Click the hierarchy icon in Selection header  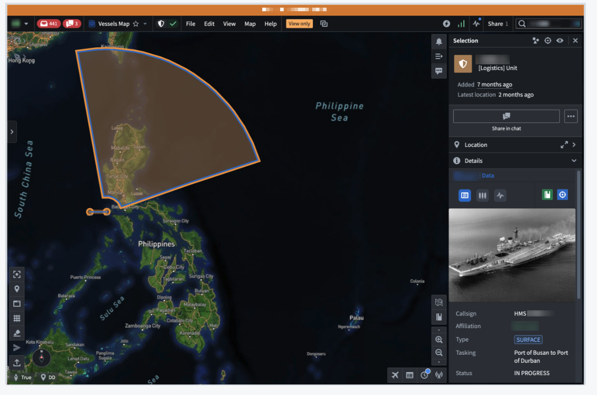pyautogui.click(x=536, y=40)
